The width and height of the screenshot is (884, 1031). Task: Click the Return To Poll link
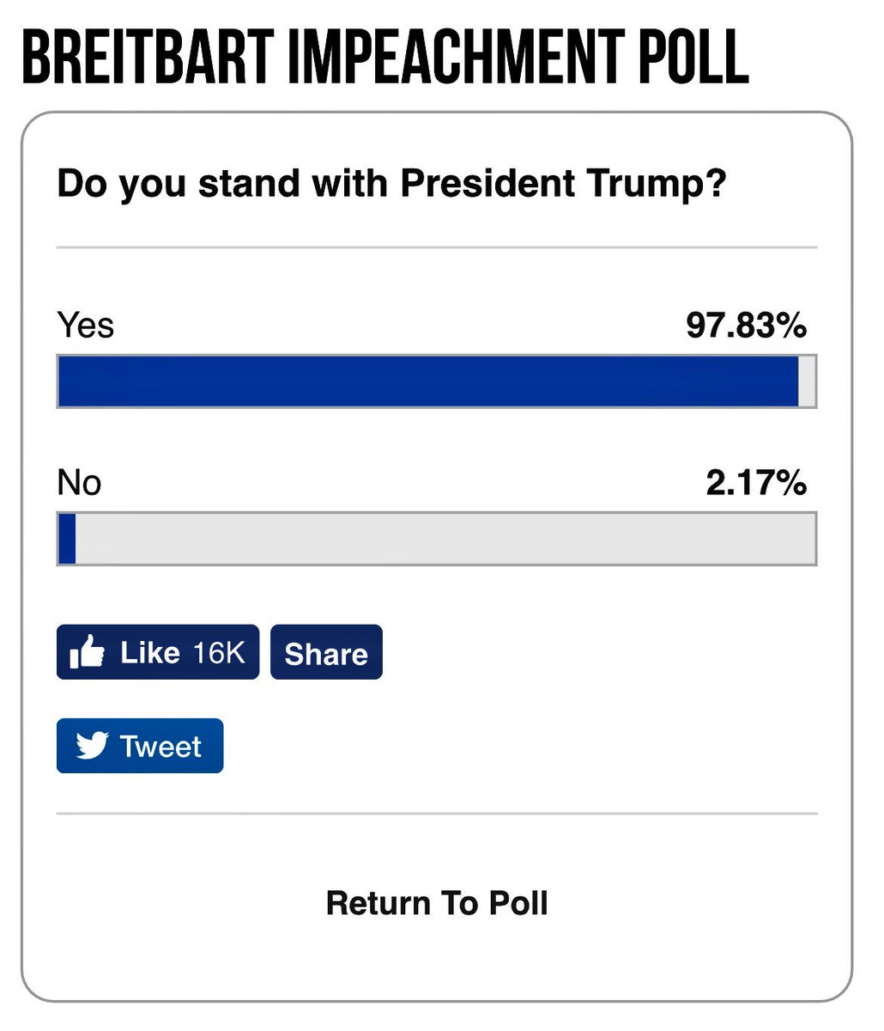[437, 903]
